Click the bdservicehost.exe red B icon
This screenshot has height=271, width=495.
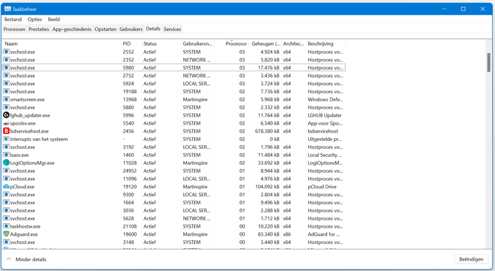6,131
